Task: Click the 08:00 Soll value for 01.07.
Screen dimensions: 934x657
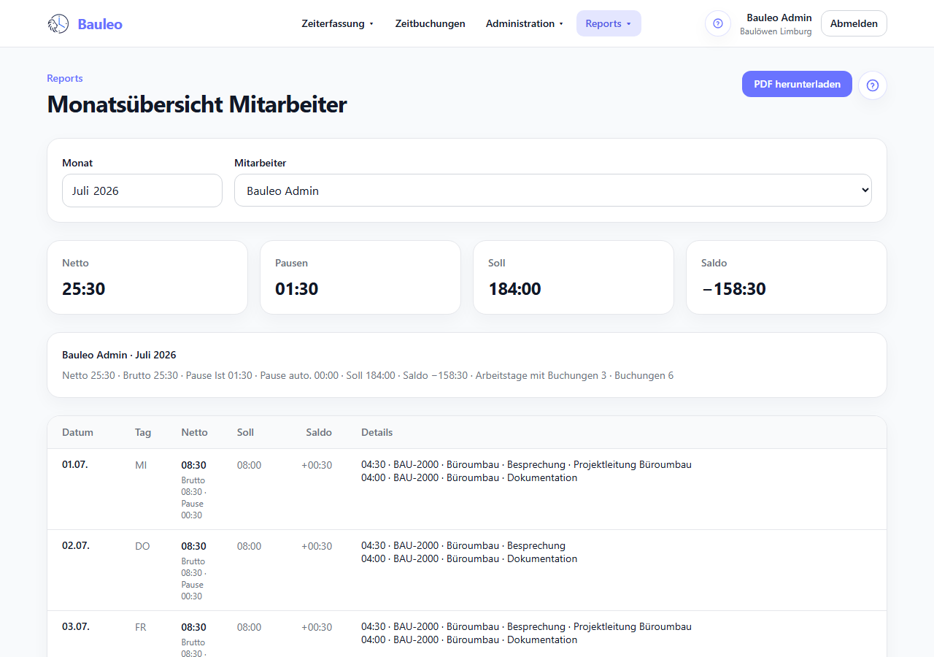Action: pyautogui.click(x=249, y=465)
